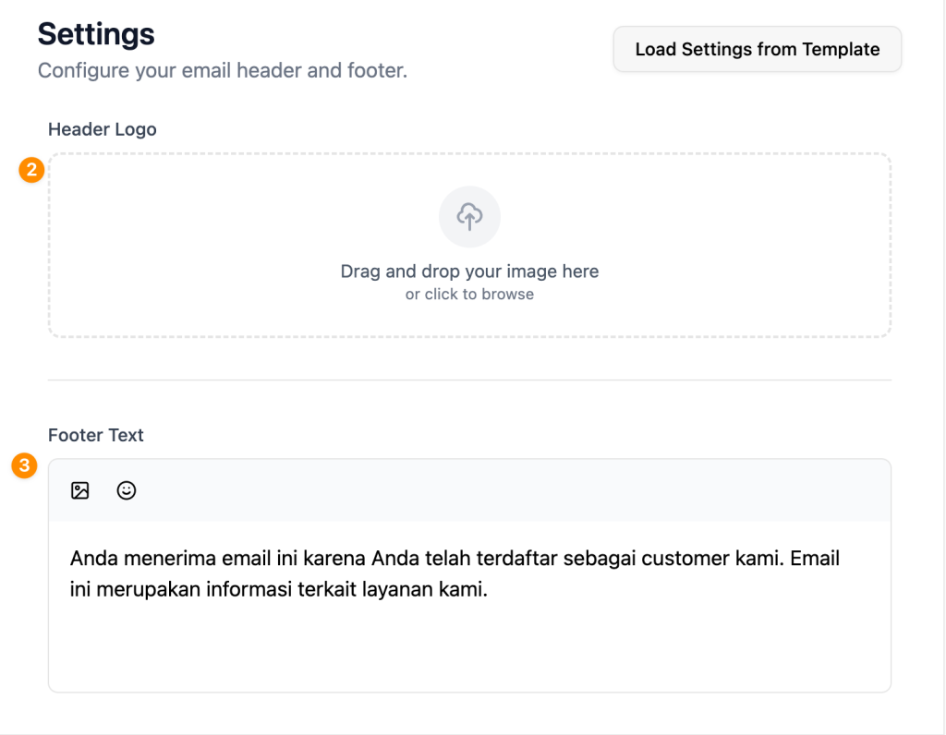This screenshot has width=946, height=735.
Task: Place cursor before "Anda menerima" in footer
Action: (71, 559)
